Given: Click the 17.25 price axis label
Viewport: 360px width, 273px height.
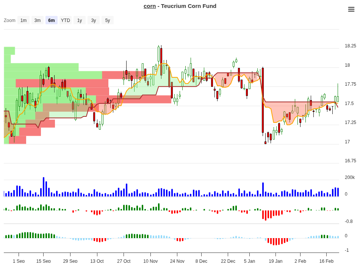Looking at the screenshot, I should pos(351,122).
